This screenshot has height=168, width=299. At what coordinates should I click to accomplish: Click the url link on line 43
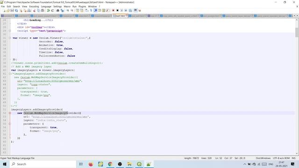click(52, 81)
